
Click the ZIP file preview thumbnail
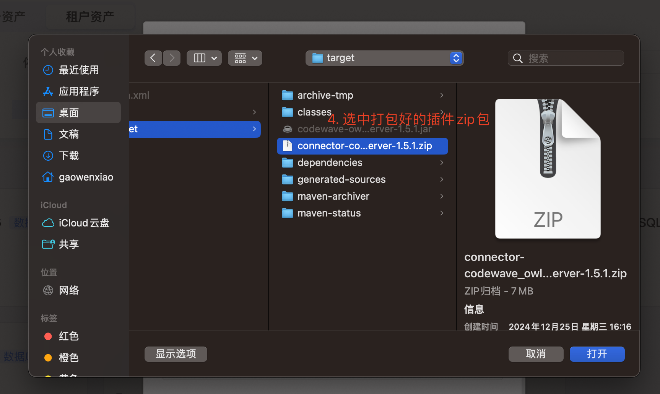click(548, 168)
